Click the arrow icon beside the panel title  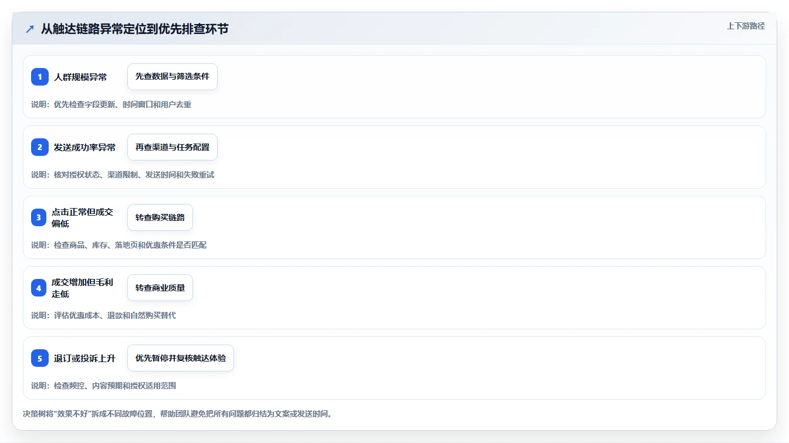point(30,29)
